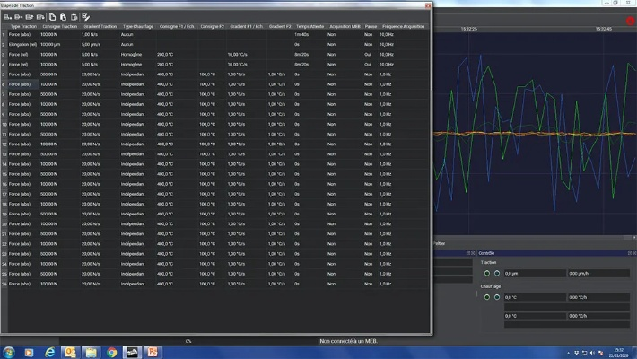The height and width of the screenshot is (359, 637).
Task: Click the checklist edit icon in toolbar
Action: [x=85, y=17]
